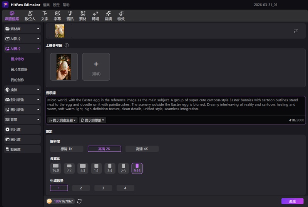The image size is (308, 207).
Task: Set generation count to 3
Action: click(x=103, y=188)
